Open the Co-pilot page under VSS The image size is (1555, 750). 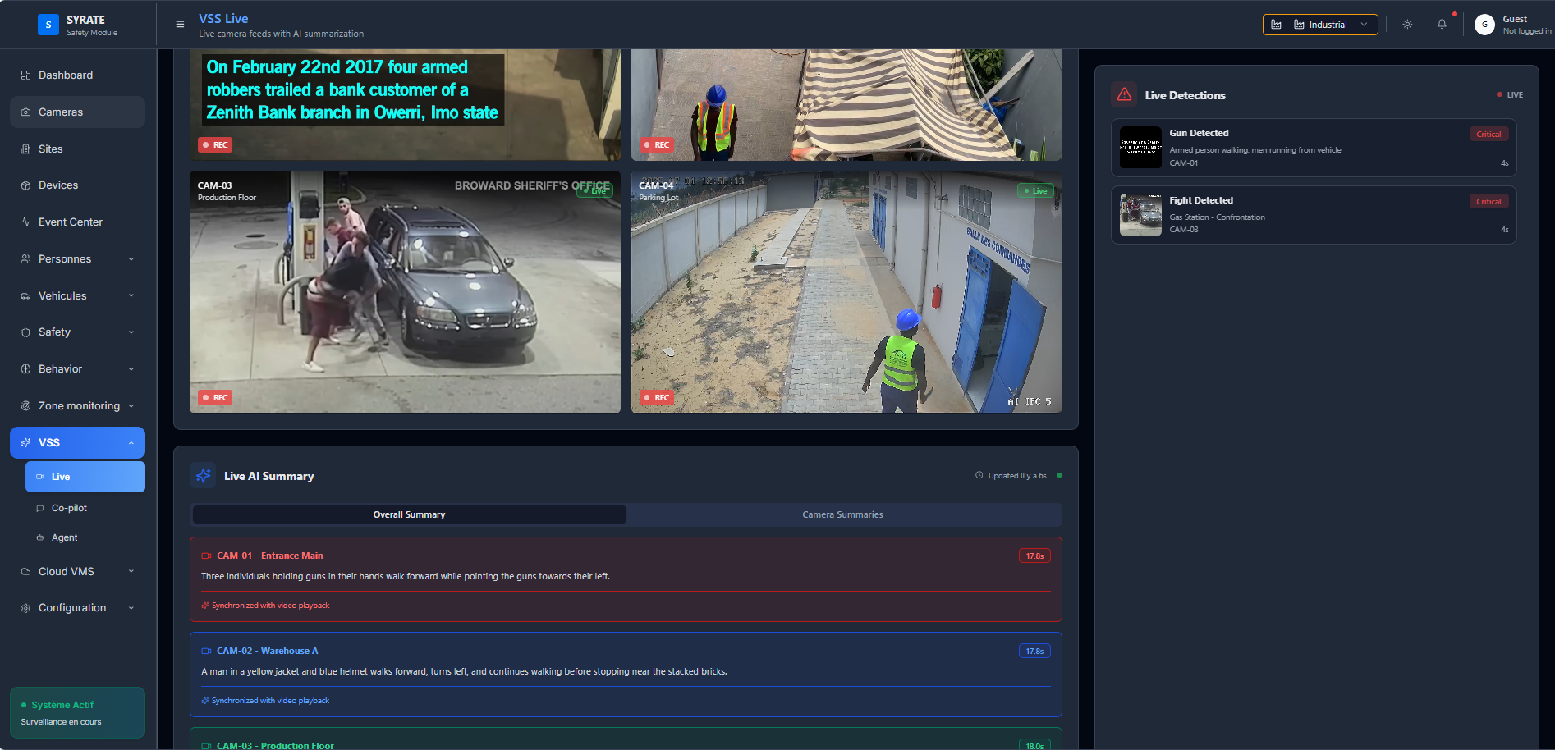[69, 509]
